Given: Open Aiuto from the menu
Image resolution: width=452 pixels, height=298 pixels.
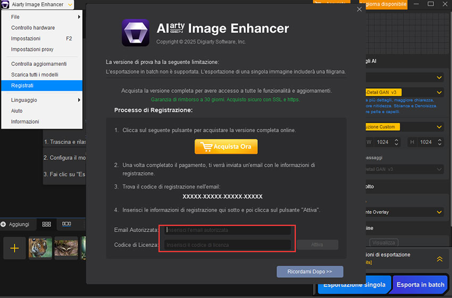Looking at the screenshot, I should pos(42,111).
